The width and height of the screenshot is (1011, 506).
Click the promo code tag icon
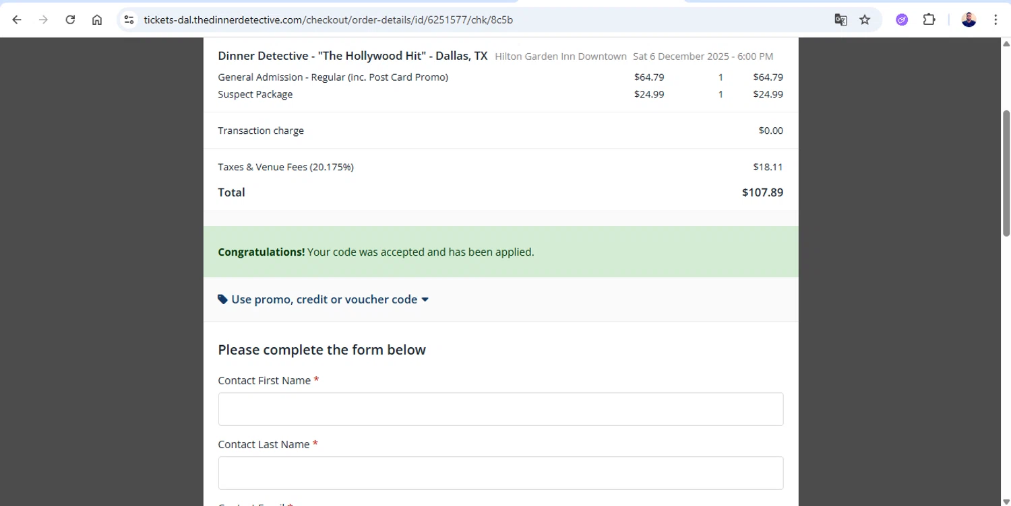pos(222,299)
